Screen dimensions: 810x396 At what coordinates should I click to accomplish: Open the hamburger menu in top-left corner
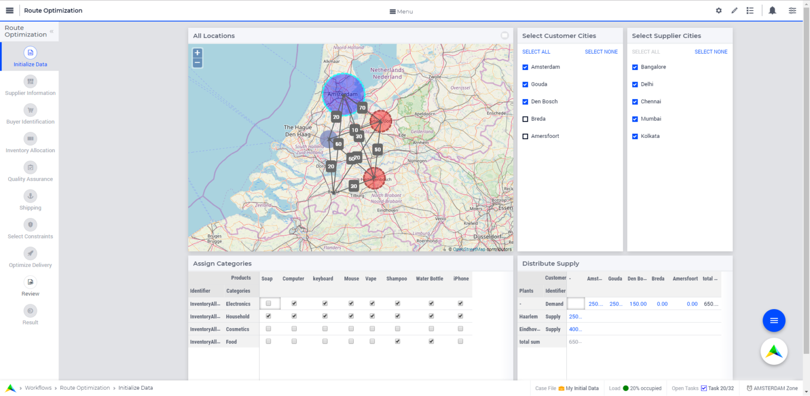pyautogui.click(x=9, y=11)
